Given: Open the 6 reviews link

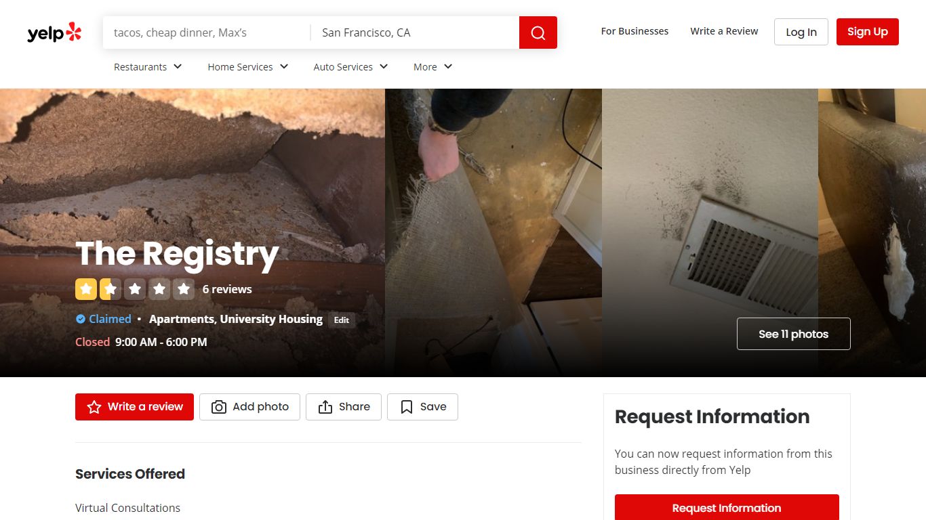Looking at the screenshot, I should coord(227,289).
